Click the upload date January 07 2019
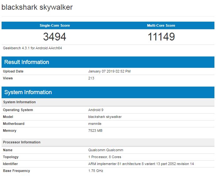This screenshot has width=216, height=176. pyautogui.click(x=109, y=71)
